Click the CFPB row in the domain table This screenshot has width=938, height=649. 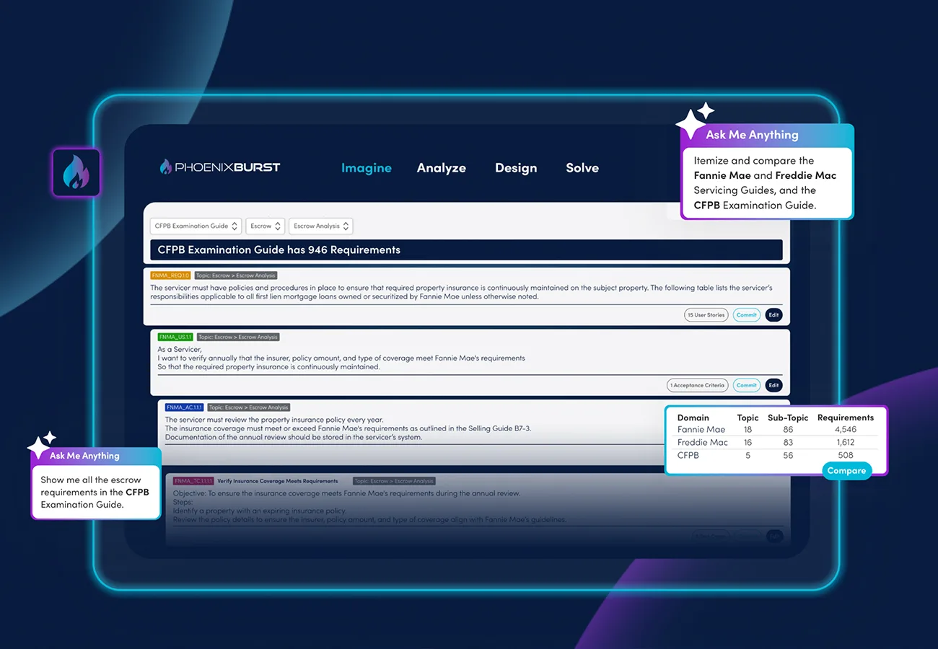776,455
